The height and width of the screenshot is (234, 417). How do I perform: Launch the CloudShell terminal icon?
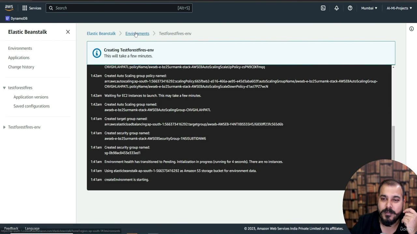click(323, 8)
